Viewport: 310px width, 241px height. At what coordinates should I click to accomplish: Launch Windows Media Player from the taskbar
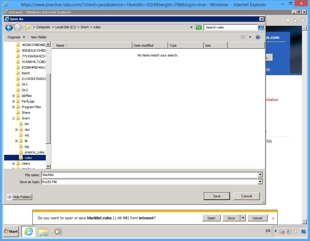pyautogui.click(x=58, y=232)
